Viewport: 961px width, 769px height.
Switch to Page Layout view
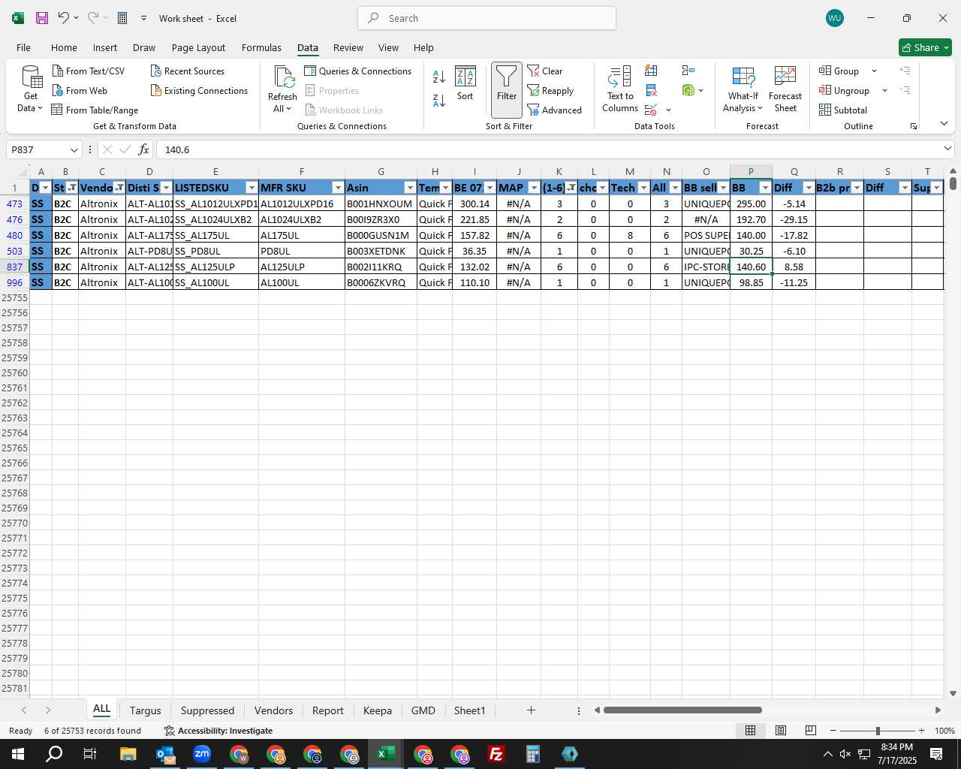(x=781, y=731)
